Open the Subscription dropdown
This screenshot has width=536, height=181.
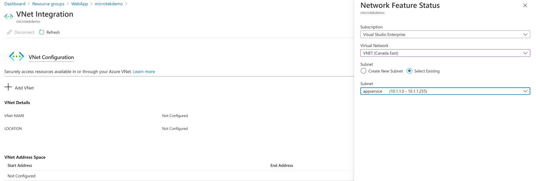(445, 34)
